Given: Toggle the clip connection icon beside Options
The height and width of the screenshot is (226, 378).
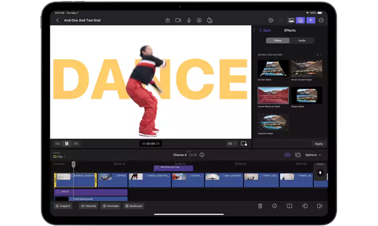Looking at the screenshot, I should [298, 155].
